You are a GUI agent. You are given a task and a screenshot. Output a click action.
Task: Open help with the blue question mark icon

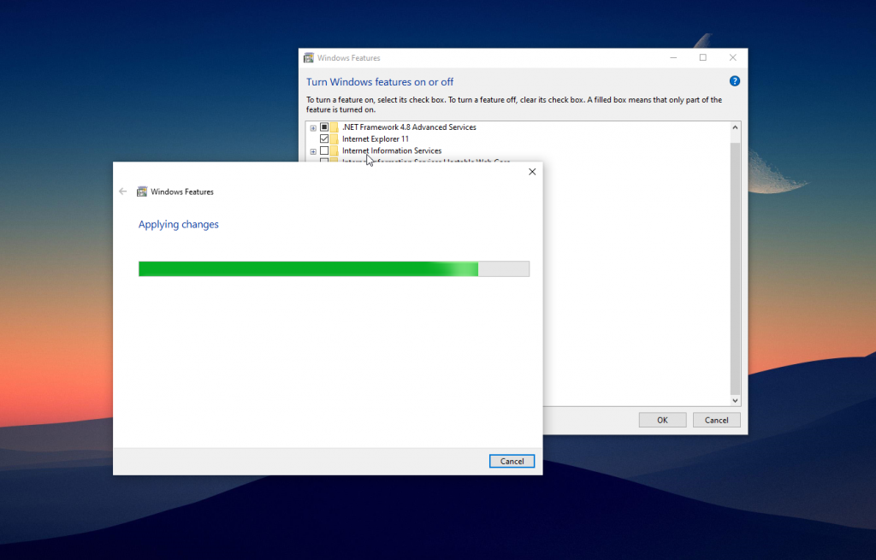pyautogui.click(x=735, y=81)
